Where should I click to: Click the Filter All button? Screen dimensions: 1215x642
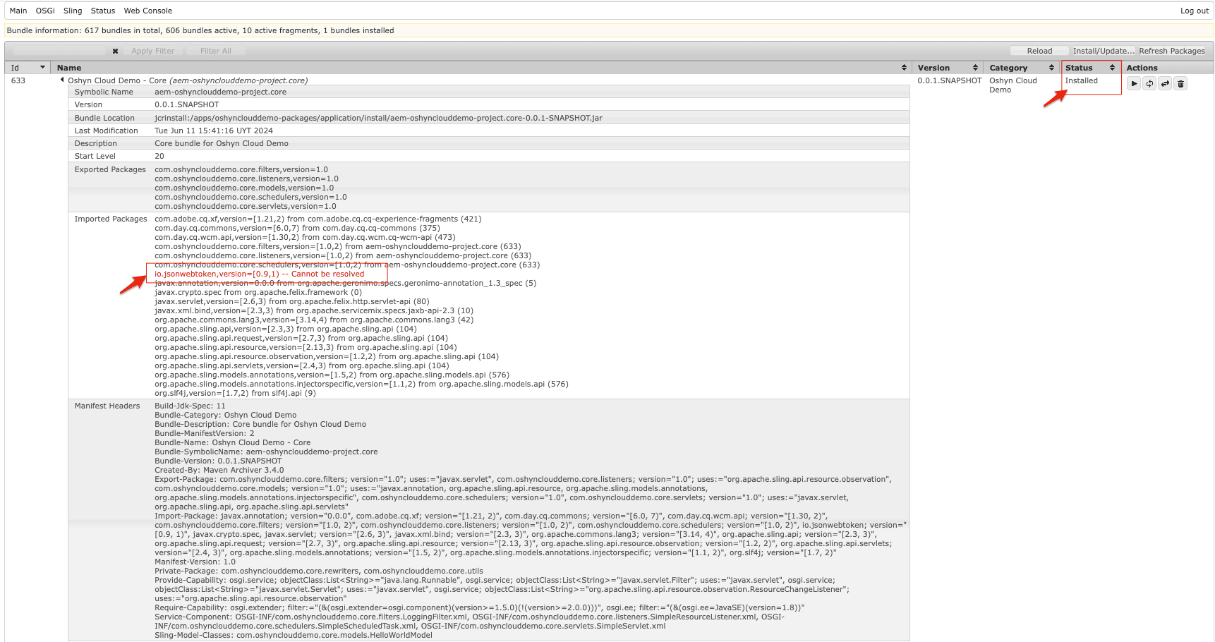(216, 51)
